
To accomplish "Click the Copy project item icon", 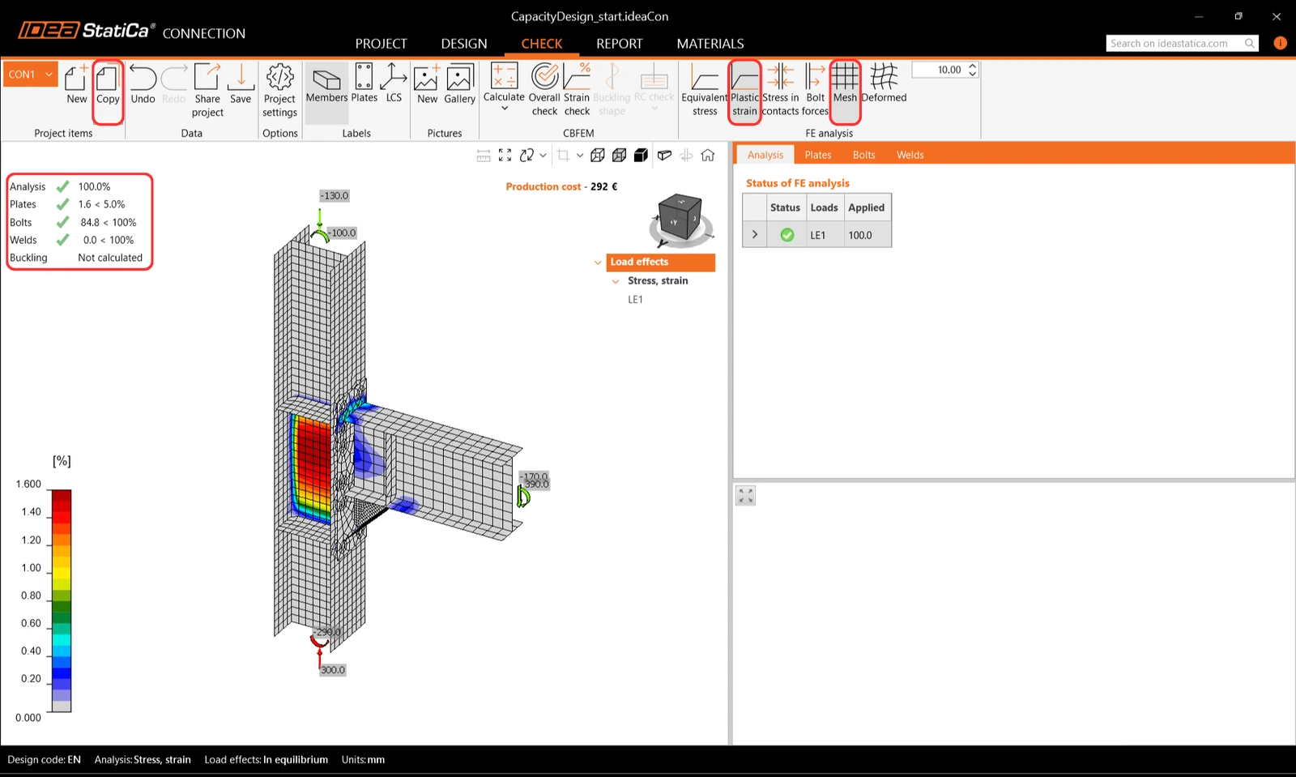I will [x=108, y=84].
